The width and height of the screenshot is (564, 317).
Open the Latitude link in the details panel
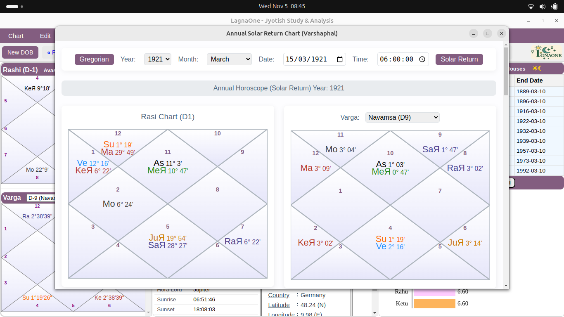[x=279, y=305]
